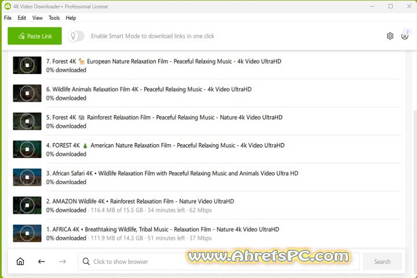
Task: Open the File menu
Action: pyautogui.click(x=8, y=18)
